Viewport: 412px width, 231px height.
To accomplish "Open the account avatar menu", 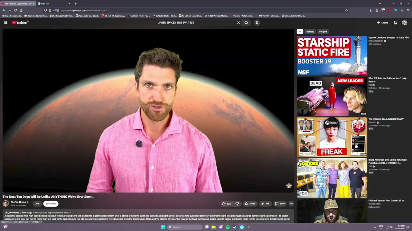I will tap(405, 23).
